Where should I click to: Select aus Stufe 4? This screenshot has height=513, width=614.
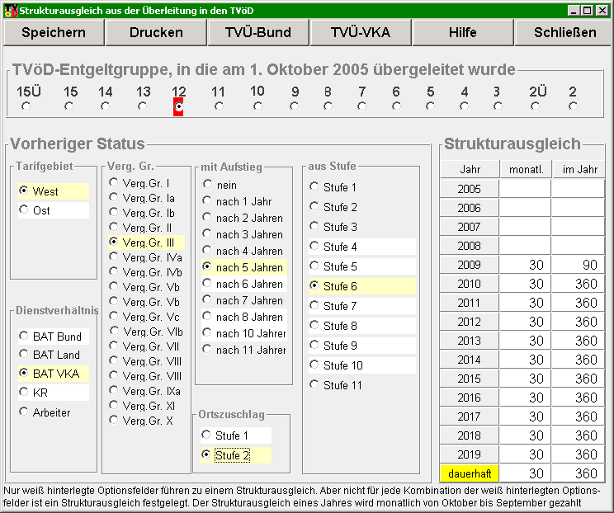pos(361,247)
